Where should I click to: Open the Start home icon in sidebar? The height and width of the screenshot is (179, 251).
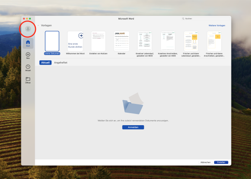tap(28, 43)
